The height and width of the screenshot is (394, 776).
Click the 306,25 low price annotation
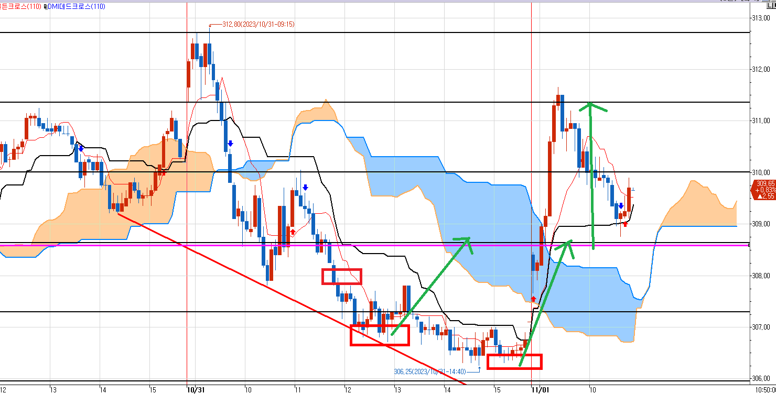429,371
